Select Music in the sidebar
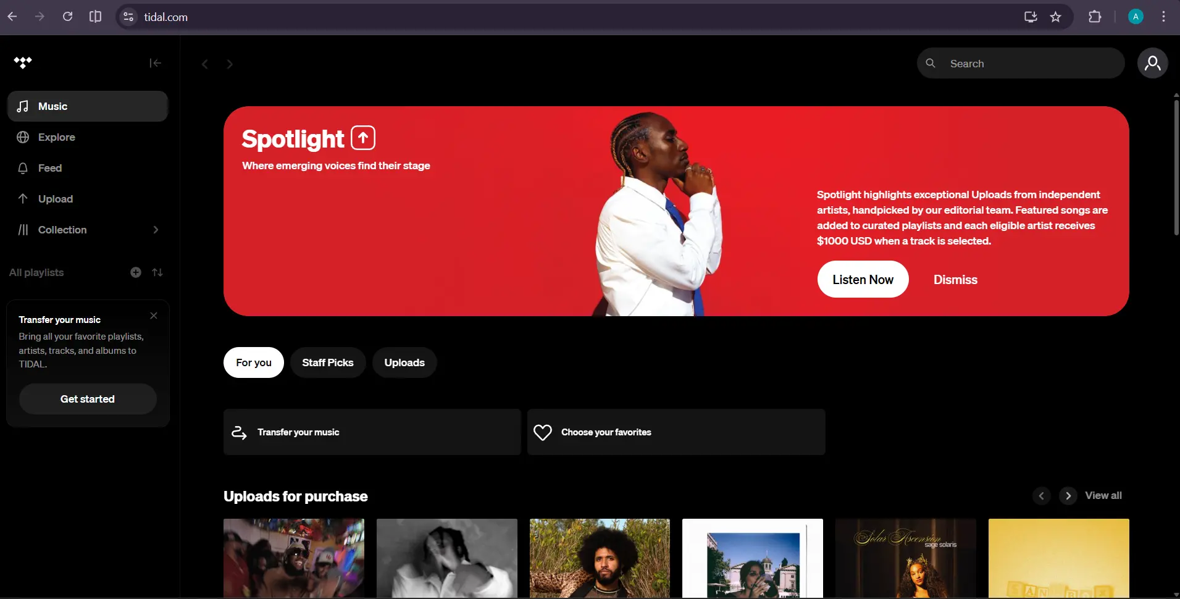Screen dimensions: 1180x599 point(88,106)
